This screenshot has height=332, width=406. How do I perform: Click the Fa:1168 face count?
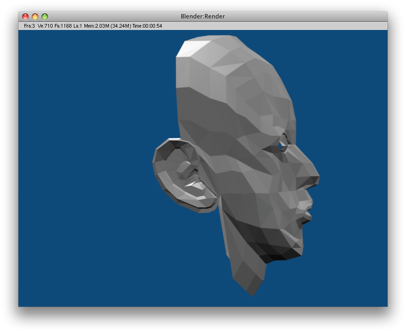(x=63, y=26)
